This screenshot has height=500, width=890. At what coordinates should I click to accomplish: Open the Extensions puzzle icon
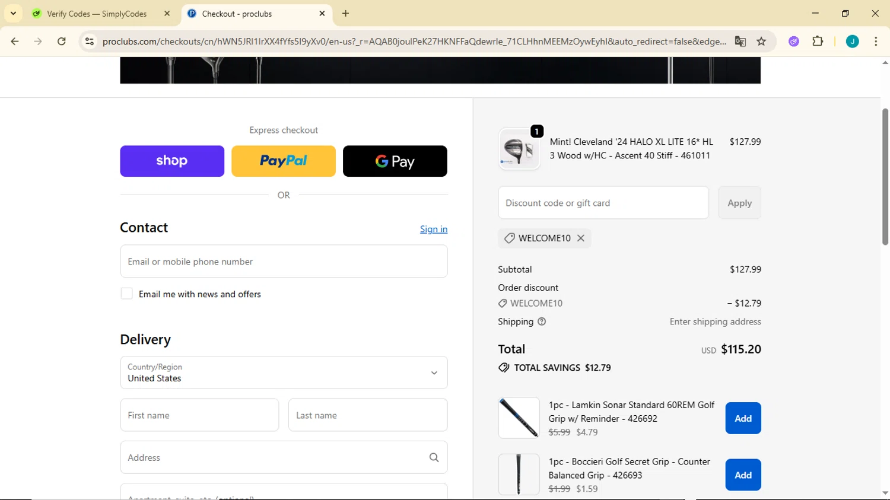pyautogui.click(x=818, y=42)
